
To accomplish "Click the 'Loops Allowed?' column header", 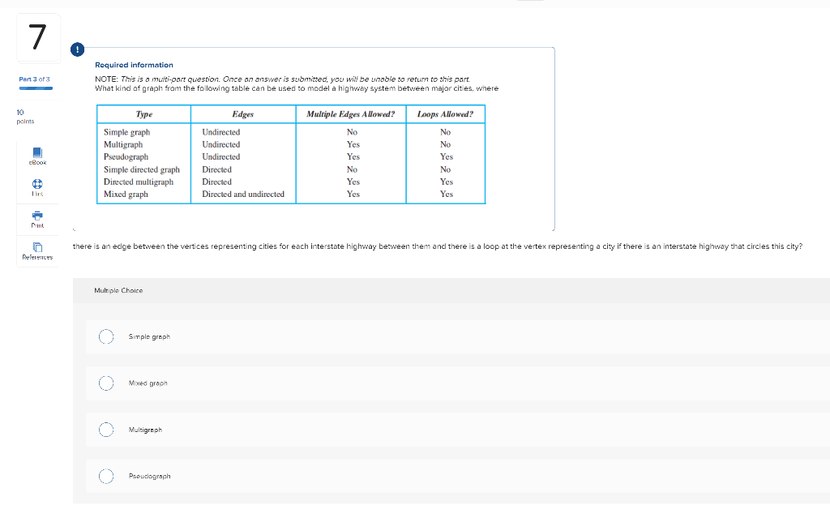I will [445, 114].
